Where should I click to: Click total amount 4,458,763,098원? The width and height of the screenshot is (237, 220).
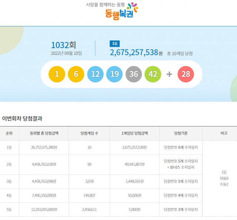(44, 181)
